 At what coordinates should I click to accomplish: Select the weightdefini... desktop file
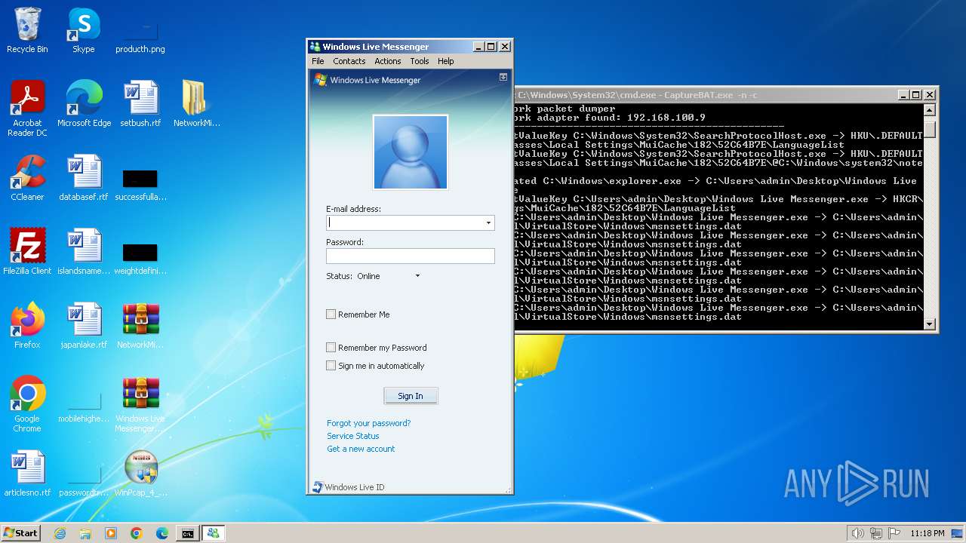140,259
